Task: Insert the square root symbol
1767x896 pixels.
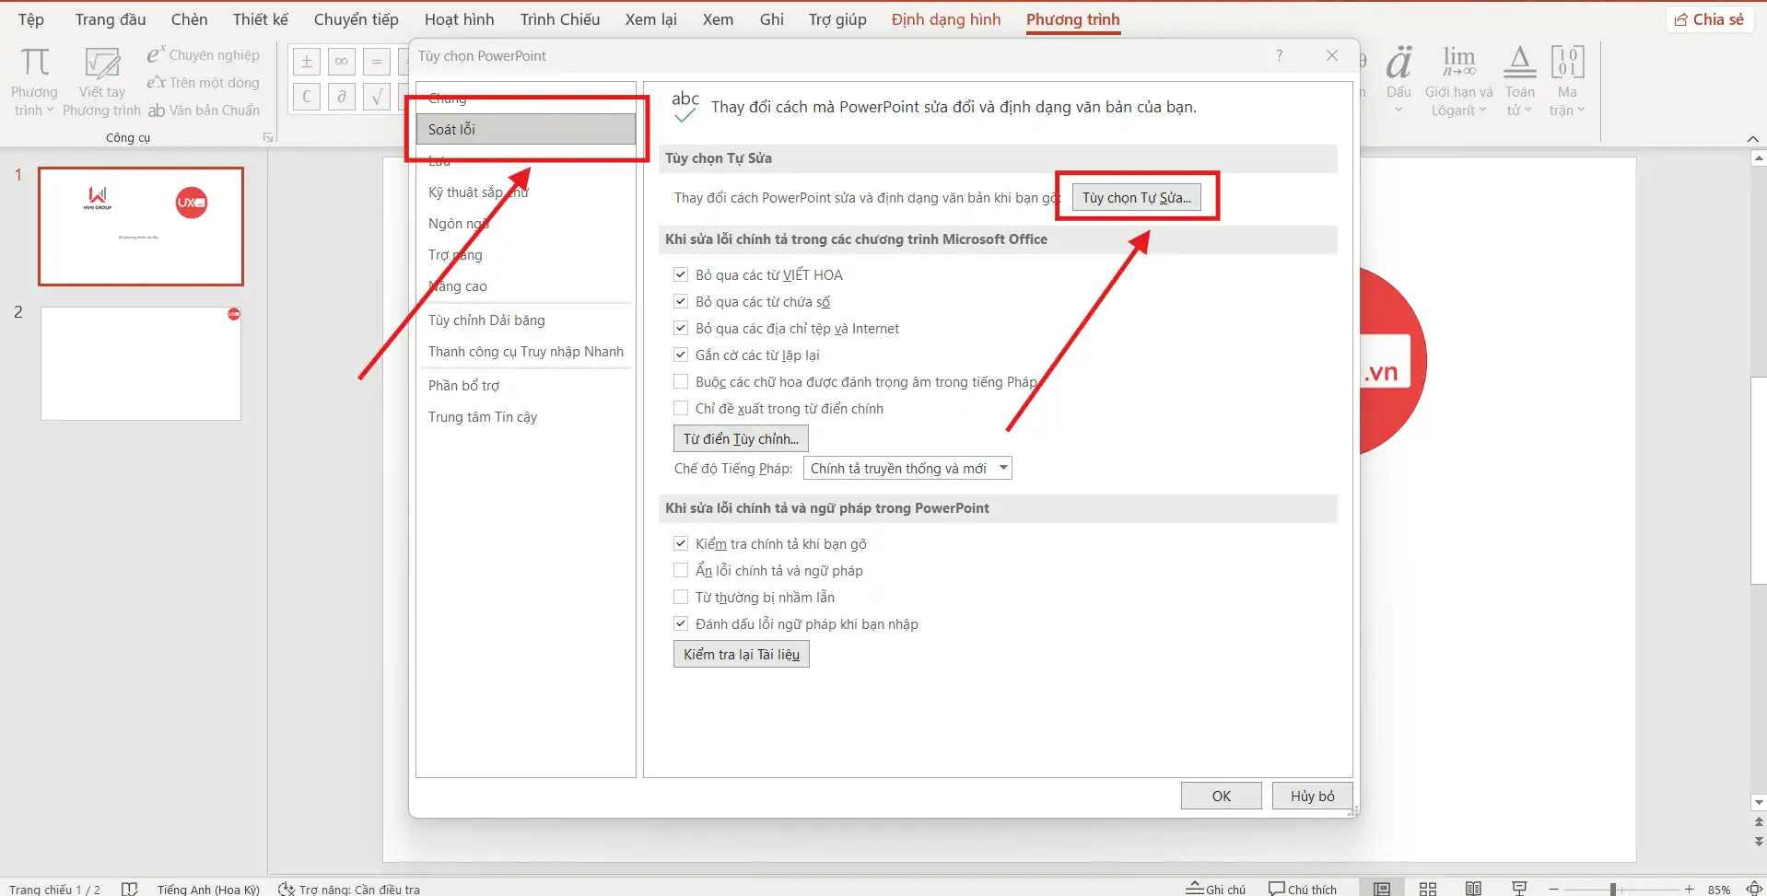Action: tap(376, 97)
